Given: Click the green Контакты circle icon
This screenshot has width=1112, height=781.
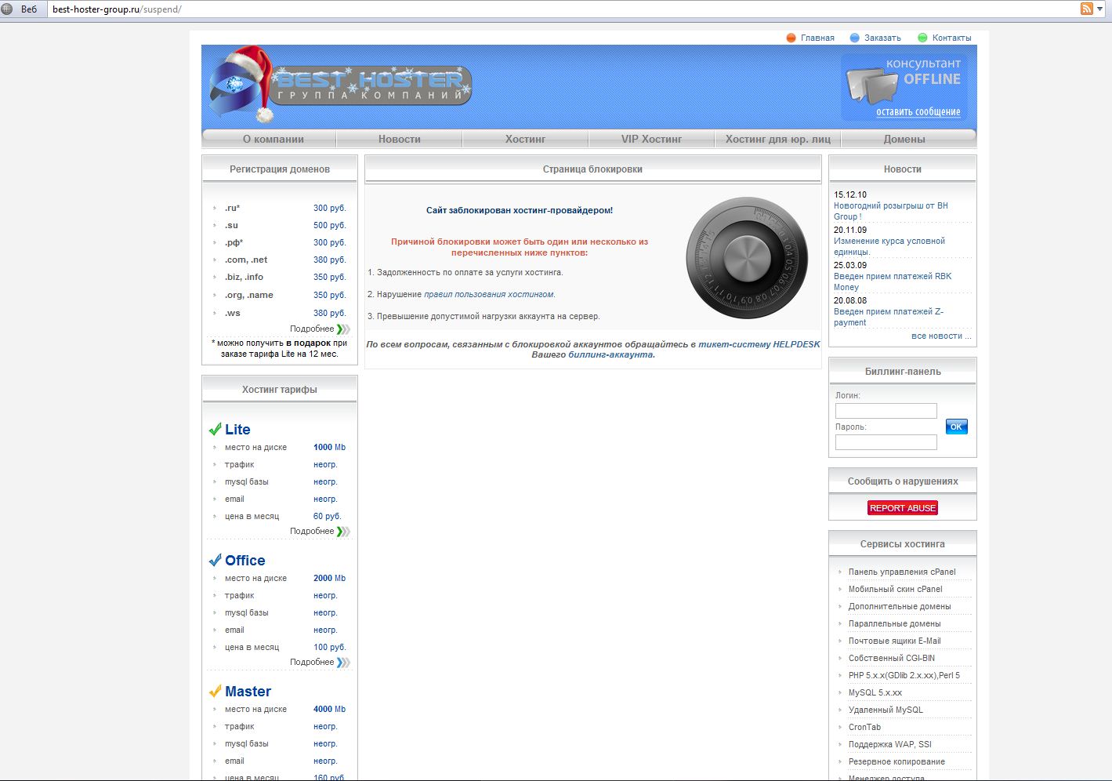Looking at the screenshot, I should click(x=922, y=38).
